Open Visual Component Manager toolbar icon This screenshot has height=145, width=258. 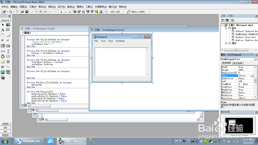(x=101, y=12)
